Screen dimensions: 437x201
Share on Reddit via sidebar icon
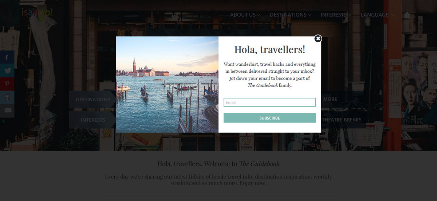point(7,97)
